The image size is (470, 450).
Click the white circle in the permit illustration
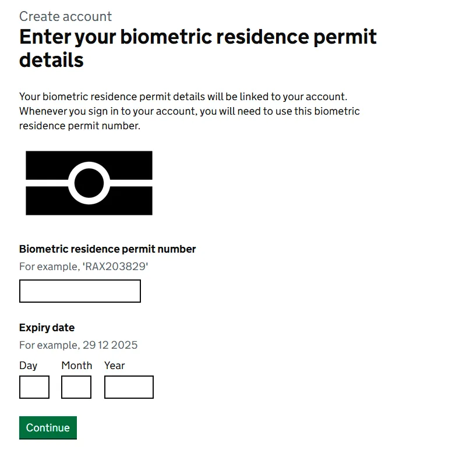[x=89, y=166]
